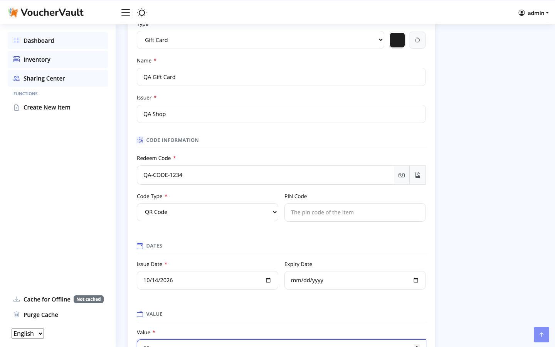Click the CODE INFORMATION section heading
Screen dimensions: 555x347
click(x=172, y=140)
